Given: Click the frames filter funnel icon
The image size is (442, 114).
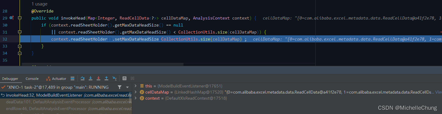Looking at the screenshot, I should point(120,87).
